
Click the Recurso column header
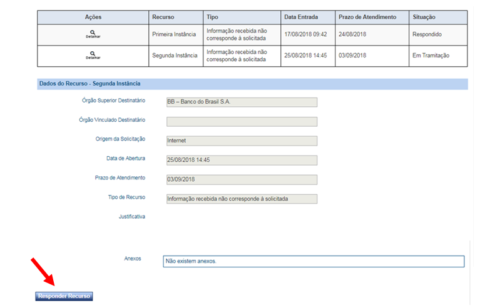pos(163,17)
